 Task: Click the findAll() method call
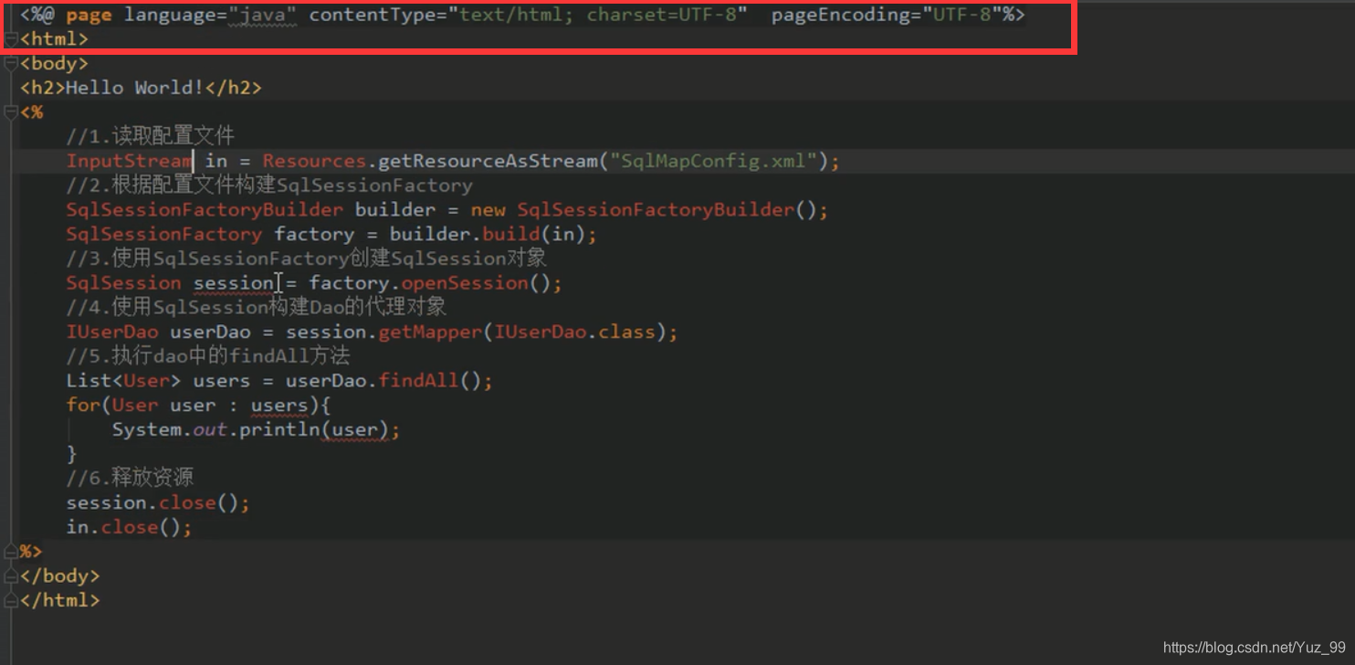(x=429, y=381)
